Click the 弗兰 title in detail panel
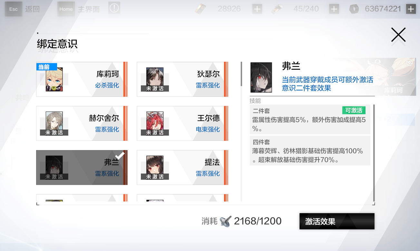This screenshot has height=251, width=420. (291, 66)
